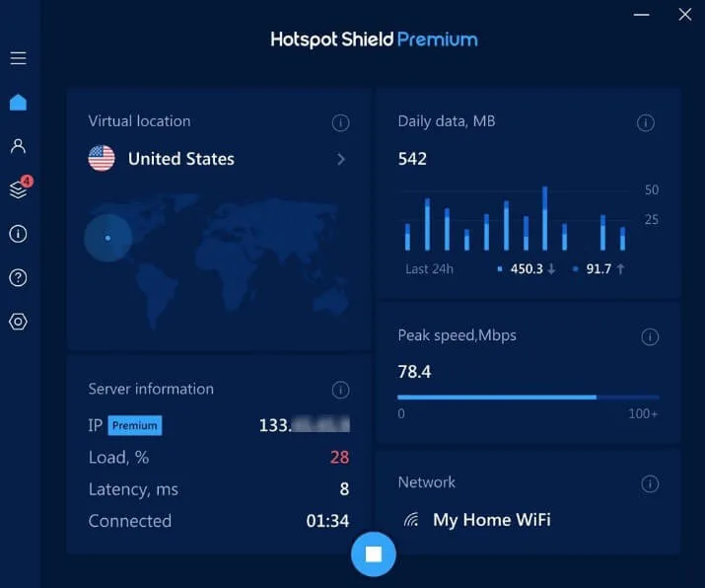Open Settings hexagon gear icon
Image resolution: width=705 pixels, height=588 pixels.
pyautogui.click(x=18, y=322)
